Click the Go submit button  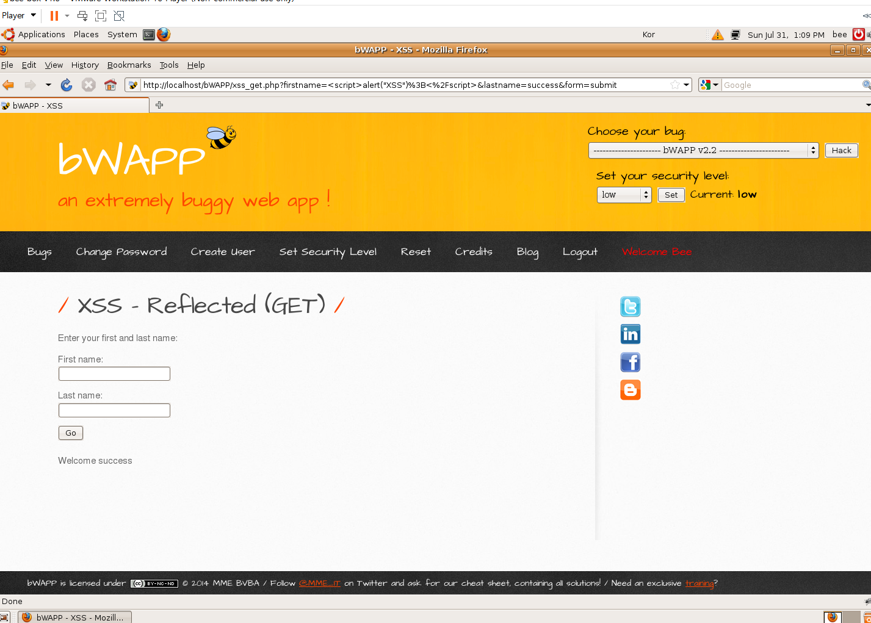coord(71,433)
